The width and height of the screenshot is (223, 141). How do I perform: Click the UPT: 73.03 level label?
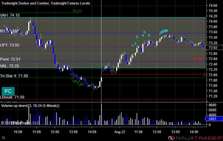click(9, 45)
